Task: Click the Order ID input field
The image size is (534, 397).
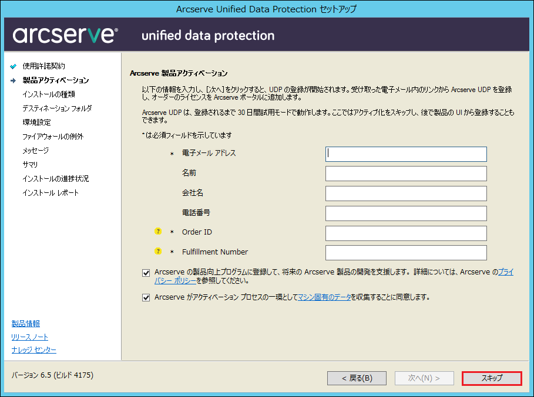Action: [x=406, y=233]
